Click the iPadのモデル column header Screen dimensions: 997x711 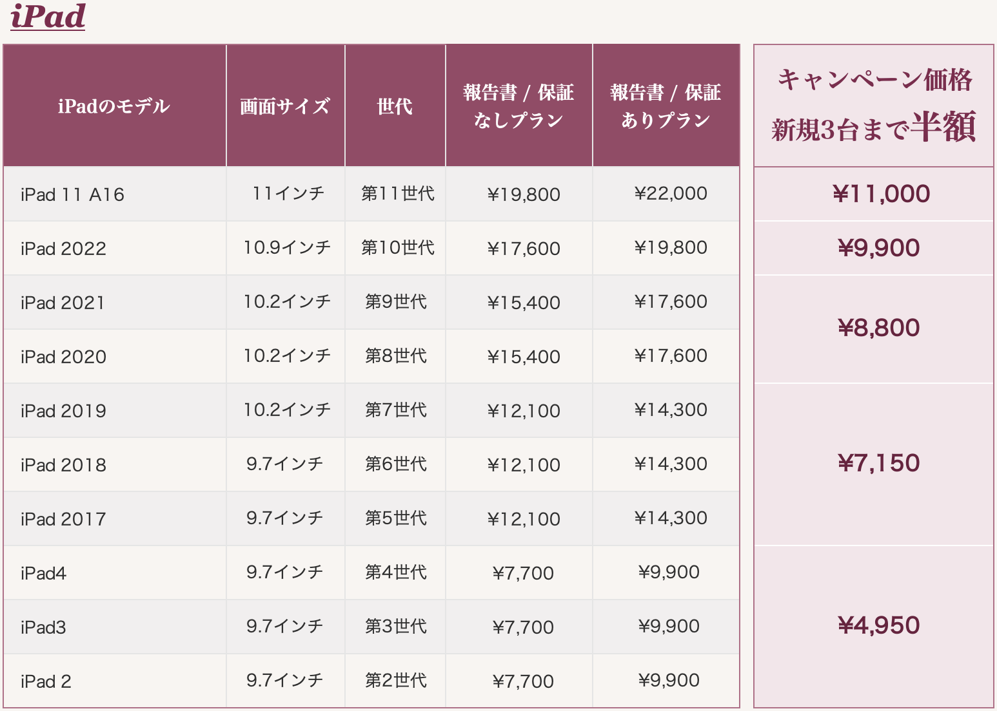[115, 106]
